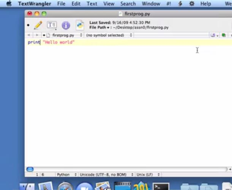Open iChat camera icon in the Dock
The width and height of the screenshot is (232, 190).
click(85, 186)
